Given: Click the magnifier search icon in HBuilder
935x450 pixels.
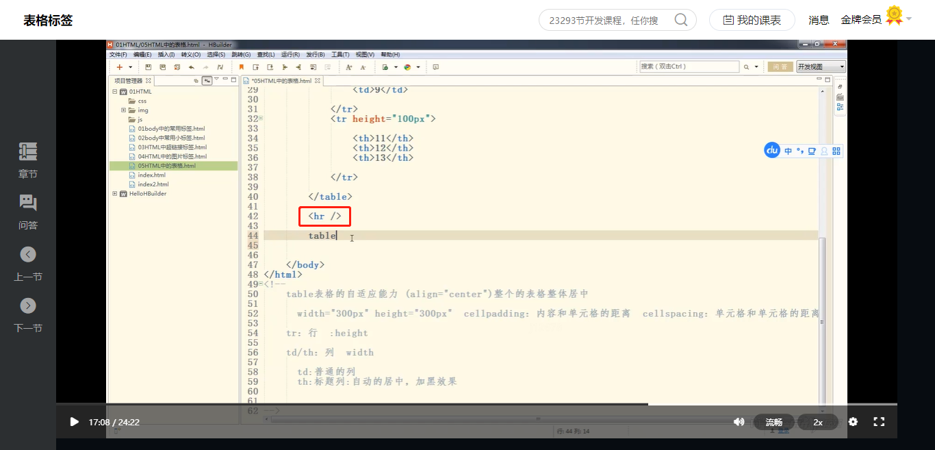Looking at the screenshot, I should [x=746, y=67].
